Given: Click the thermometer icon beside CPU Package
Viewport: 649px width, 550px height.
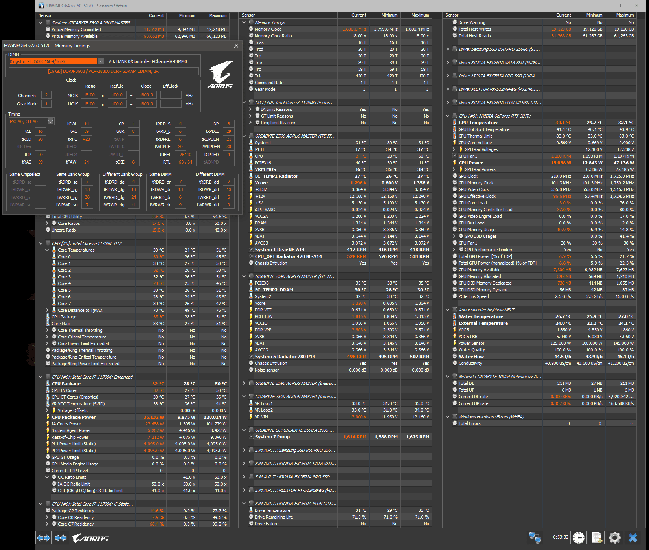Looking at the screenshot, I should pos(48,384).
